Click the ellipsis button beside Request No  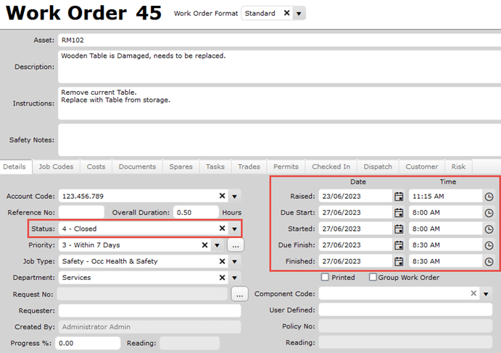pos(240,294)
